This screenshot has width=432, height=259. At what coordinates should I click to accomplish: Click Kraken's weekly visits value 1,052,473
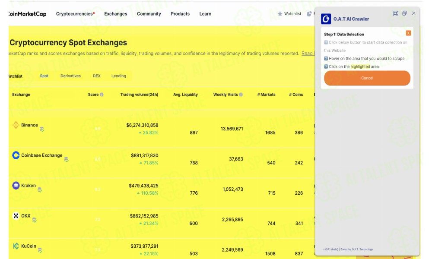point(233,190)
